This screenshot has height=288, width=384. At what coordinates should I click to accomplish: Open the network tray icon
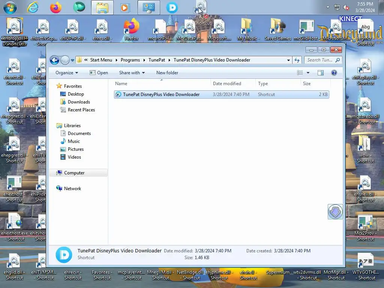[x=337, y=7]
